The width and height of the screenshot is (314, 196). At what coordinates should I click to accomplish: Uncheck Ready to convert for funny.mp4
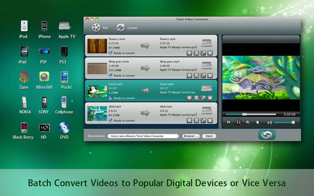(x=110, y=98)
